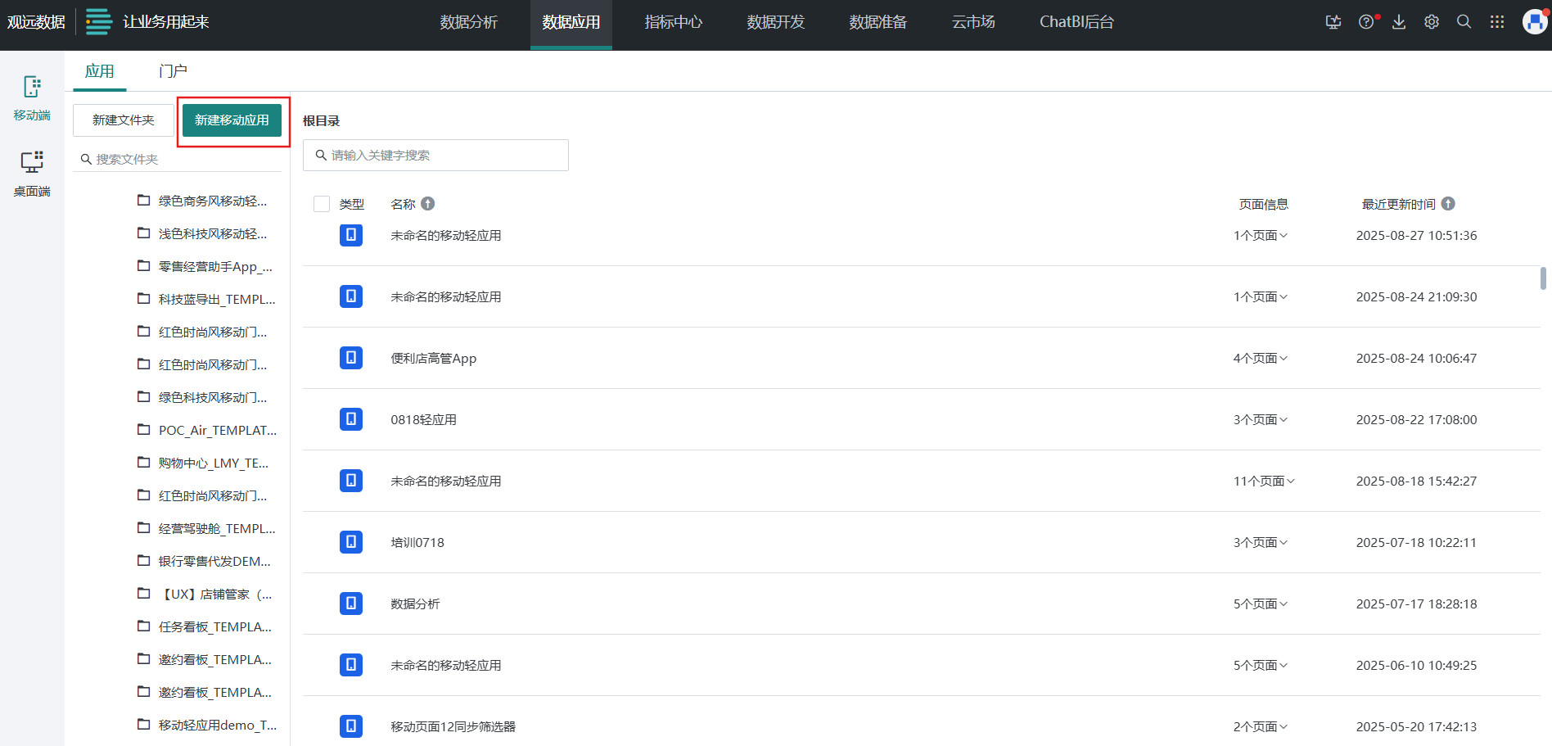This screenshot has width=1552, height=746.
Task: Toggle the select-all checkbox in table header
Action: 322,204
